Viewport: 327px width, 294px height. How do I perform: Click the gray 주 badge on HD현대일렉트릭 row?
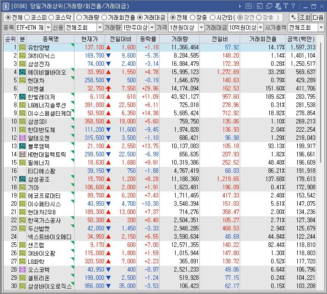pos(22,154)
